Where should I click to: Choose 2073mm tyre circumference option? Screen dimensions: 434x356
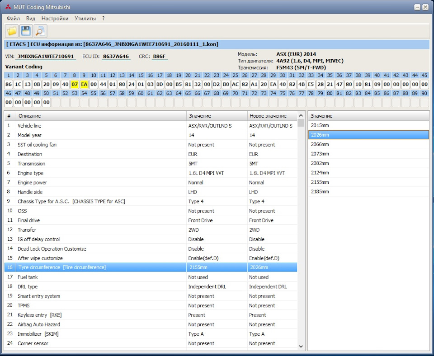(368, 154)
